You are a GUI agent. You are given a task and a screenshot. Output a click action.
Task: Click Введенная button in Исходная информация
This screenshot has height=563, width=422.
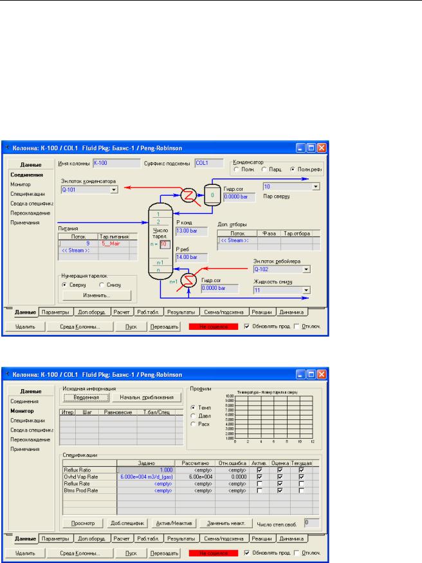[x=86, y=397]
